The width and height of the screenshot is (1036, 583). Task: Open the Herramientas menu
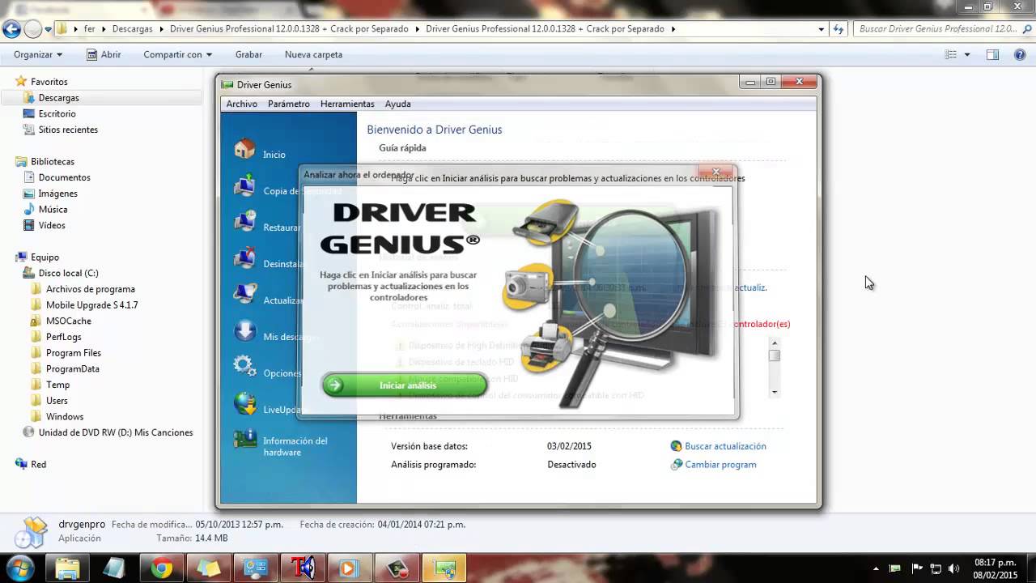[x=347, y=104]
